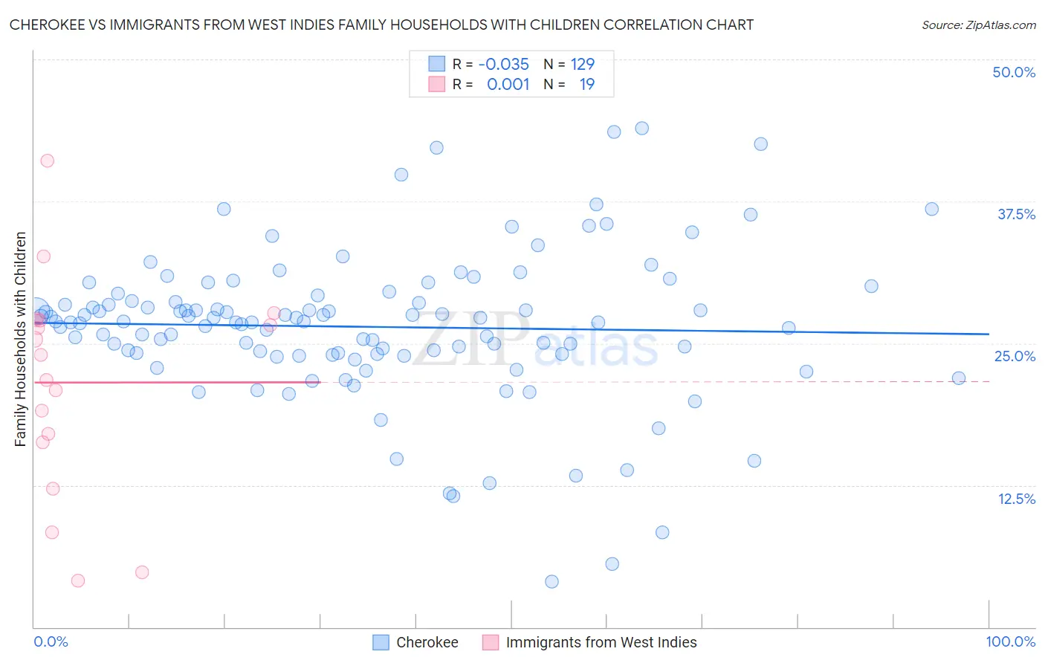
Task: Select the 50.0% y-axis label
Action: [x=1014, y=72]
